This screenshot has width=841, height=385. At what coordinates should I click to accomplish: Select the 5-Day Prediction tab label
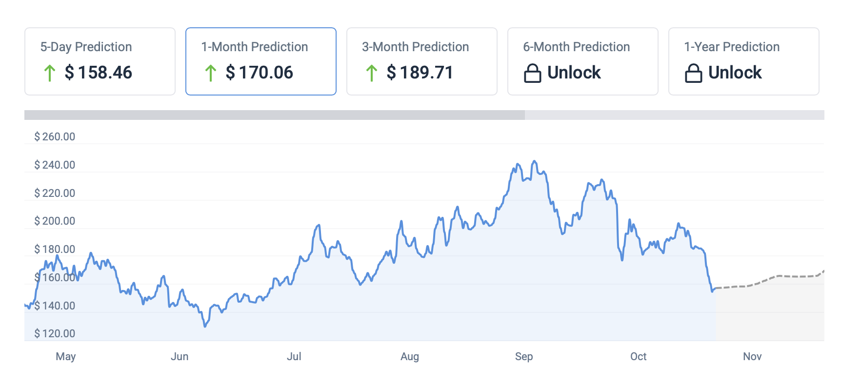tap(86, 47)
